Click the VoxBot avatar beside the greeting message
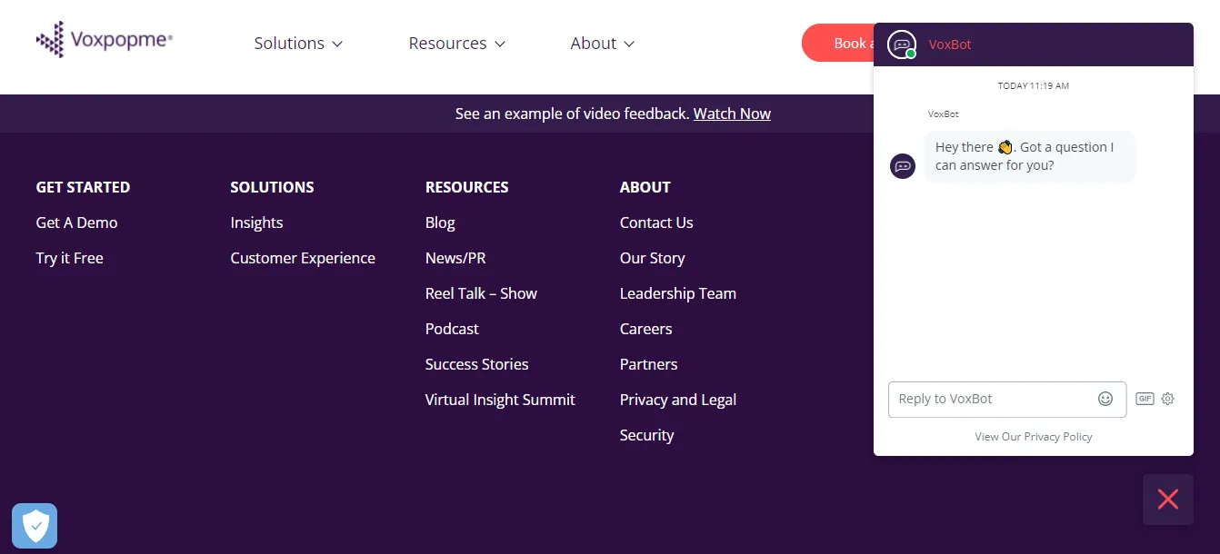The height and width of the screenshot is (554, 1220). pos(903,166)
